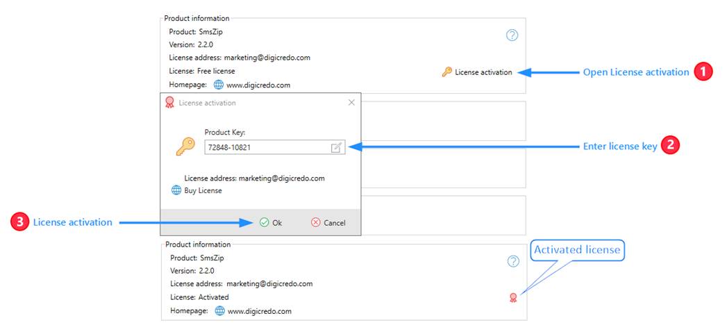727x334 pixels.
Task: Click the red step 1 number marker
Action: (x=703, y=72)
